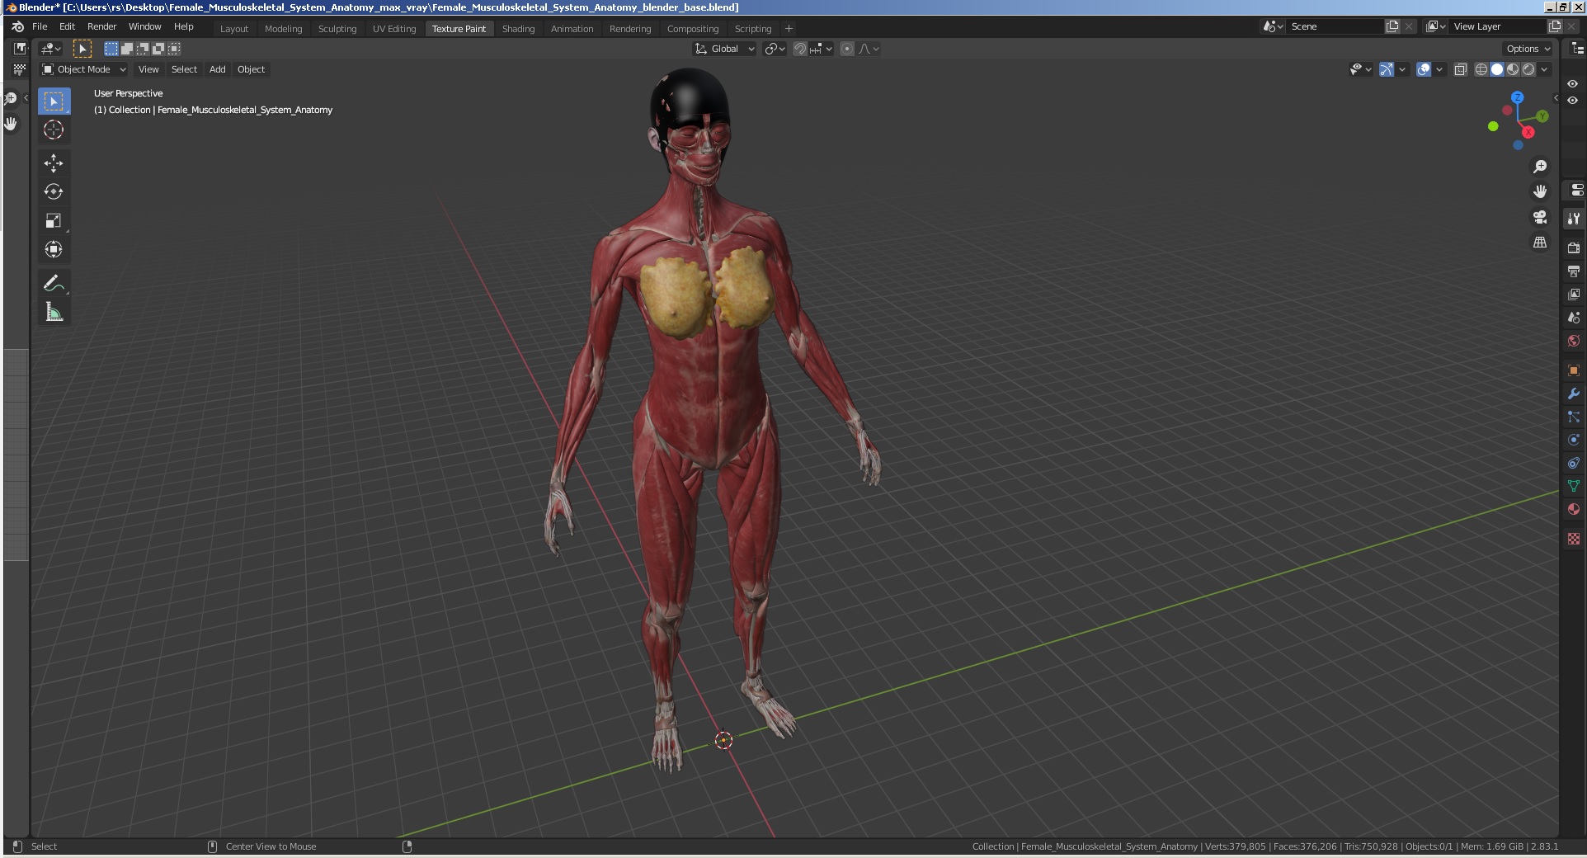1587x858 pixels.
Task: Activate the 3D Cursor tool
Action: coord(54,130)
